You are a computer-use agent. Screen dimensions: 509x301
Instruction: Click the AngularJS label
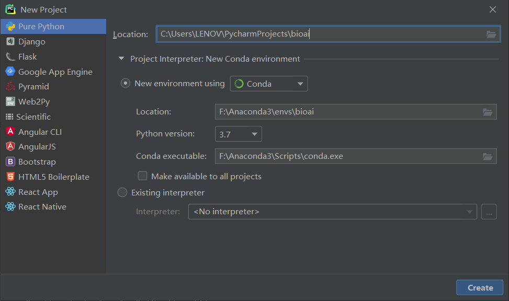click(x=37, y=147)
